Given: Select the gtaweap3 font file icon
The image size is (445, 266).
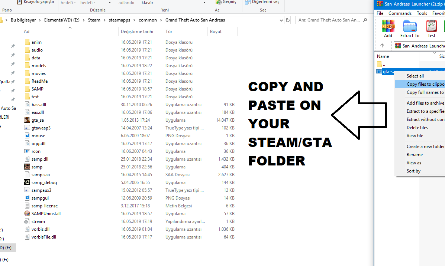Looking at the screenshot, I should point(27,128).
